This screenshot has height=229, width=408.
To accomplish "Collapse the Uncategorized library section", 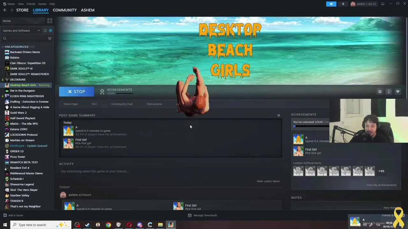I will pyautogui.click(x=3, y=47).
